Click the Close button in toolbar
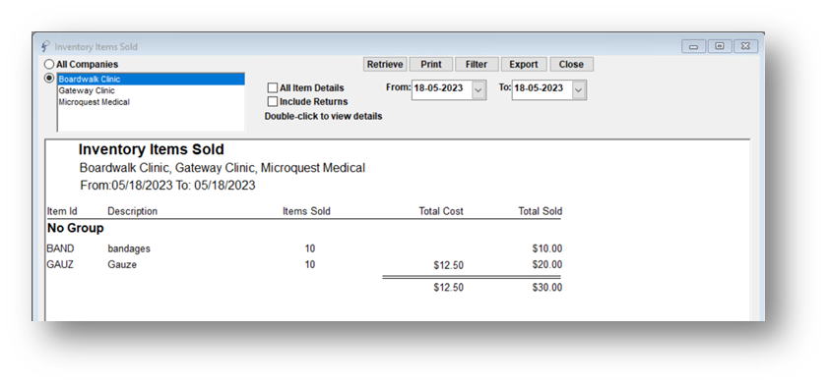 tap(571, 65)
